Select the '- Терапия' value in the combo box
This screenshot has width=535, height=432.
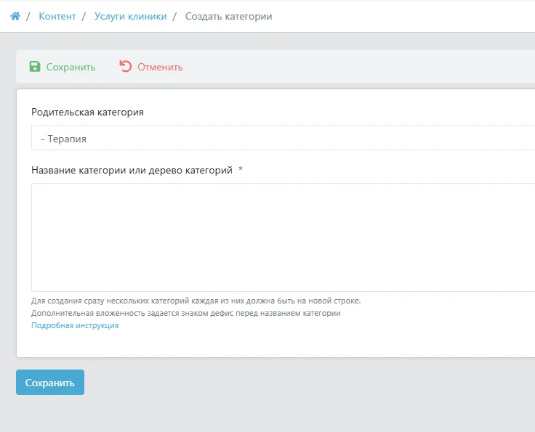point(64,138)
